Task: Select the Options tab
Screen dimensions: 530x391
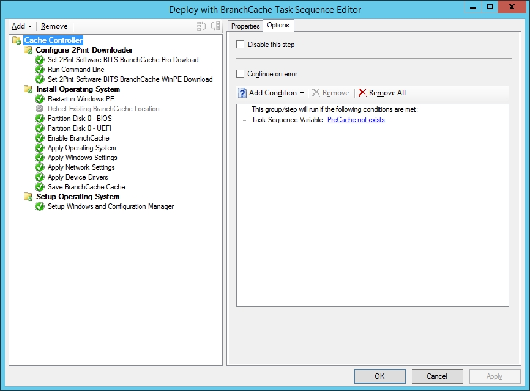Action: click(278, 26)
